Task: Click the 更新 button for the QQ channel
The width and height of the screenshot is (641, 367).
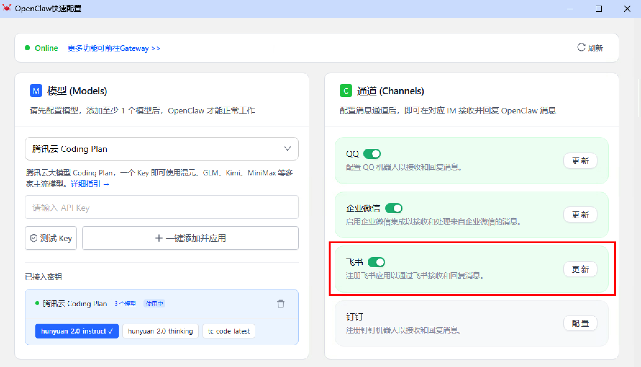Action: click(x=580, y=161)
